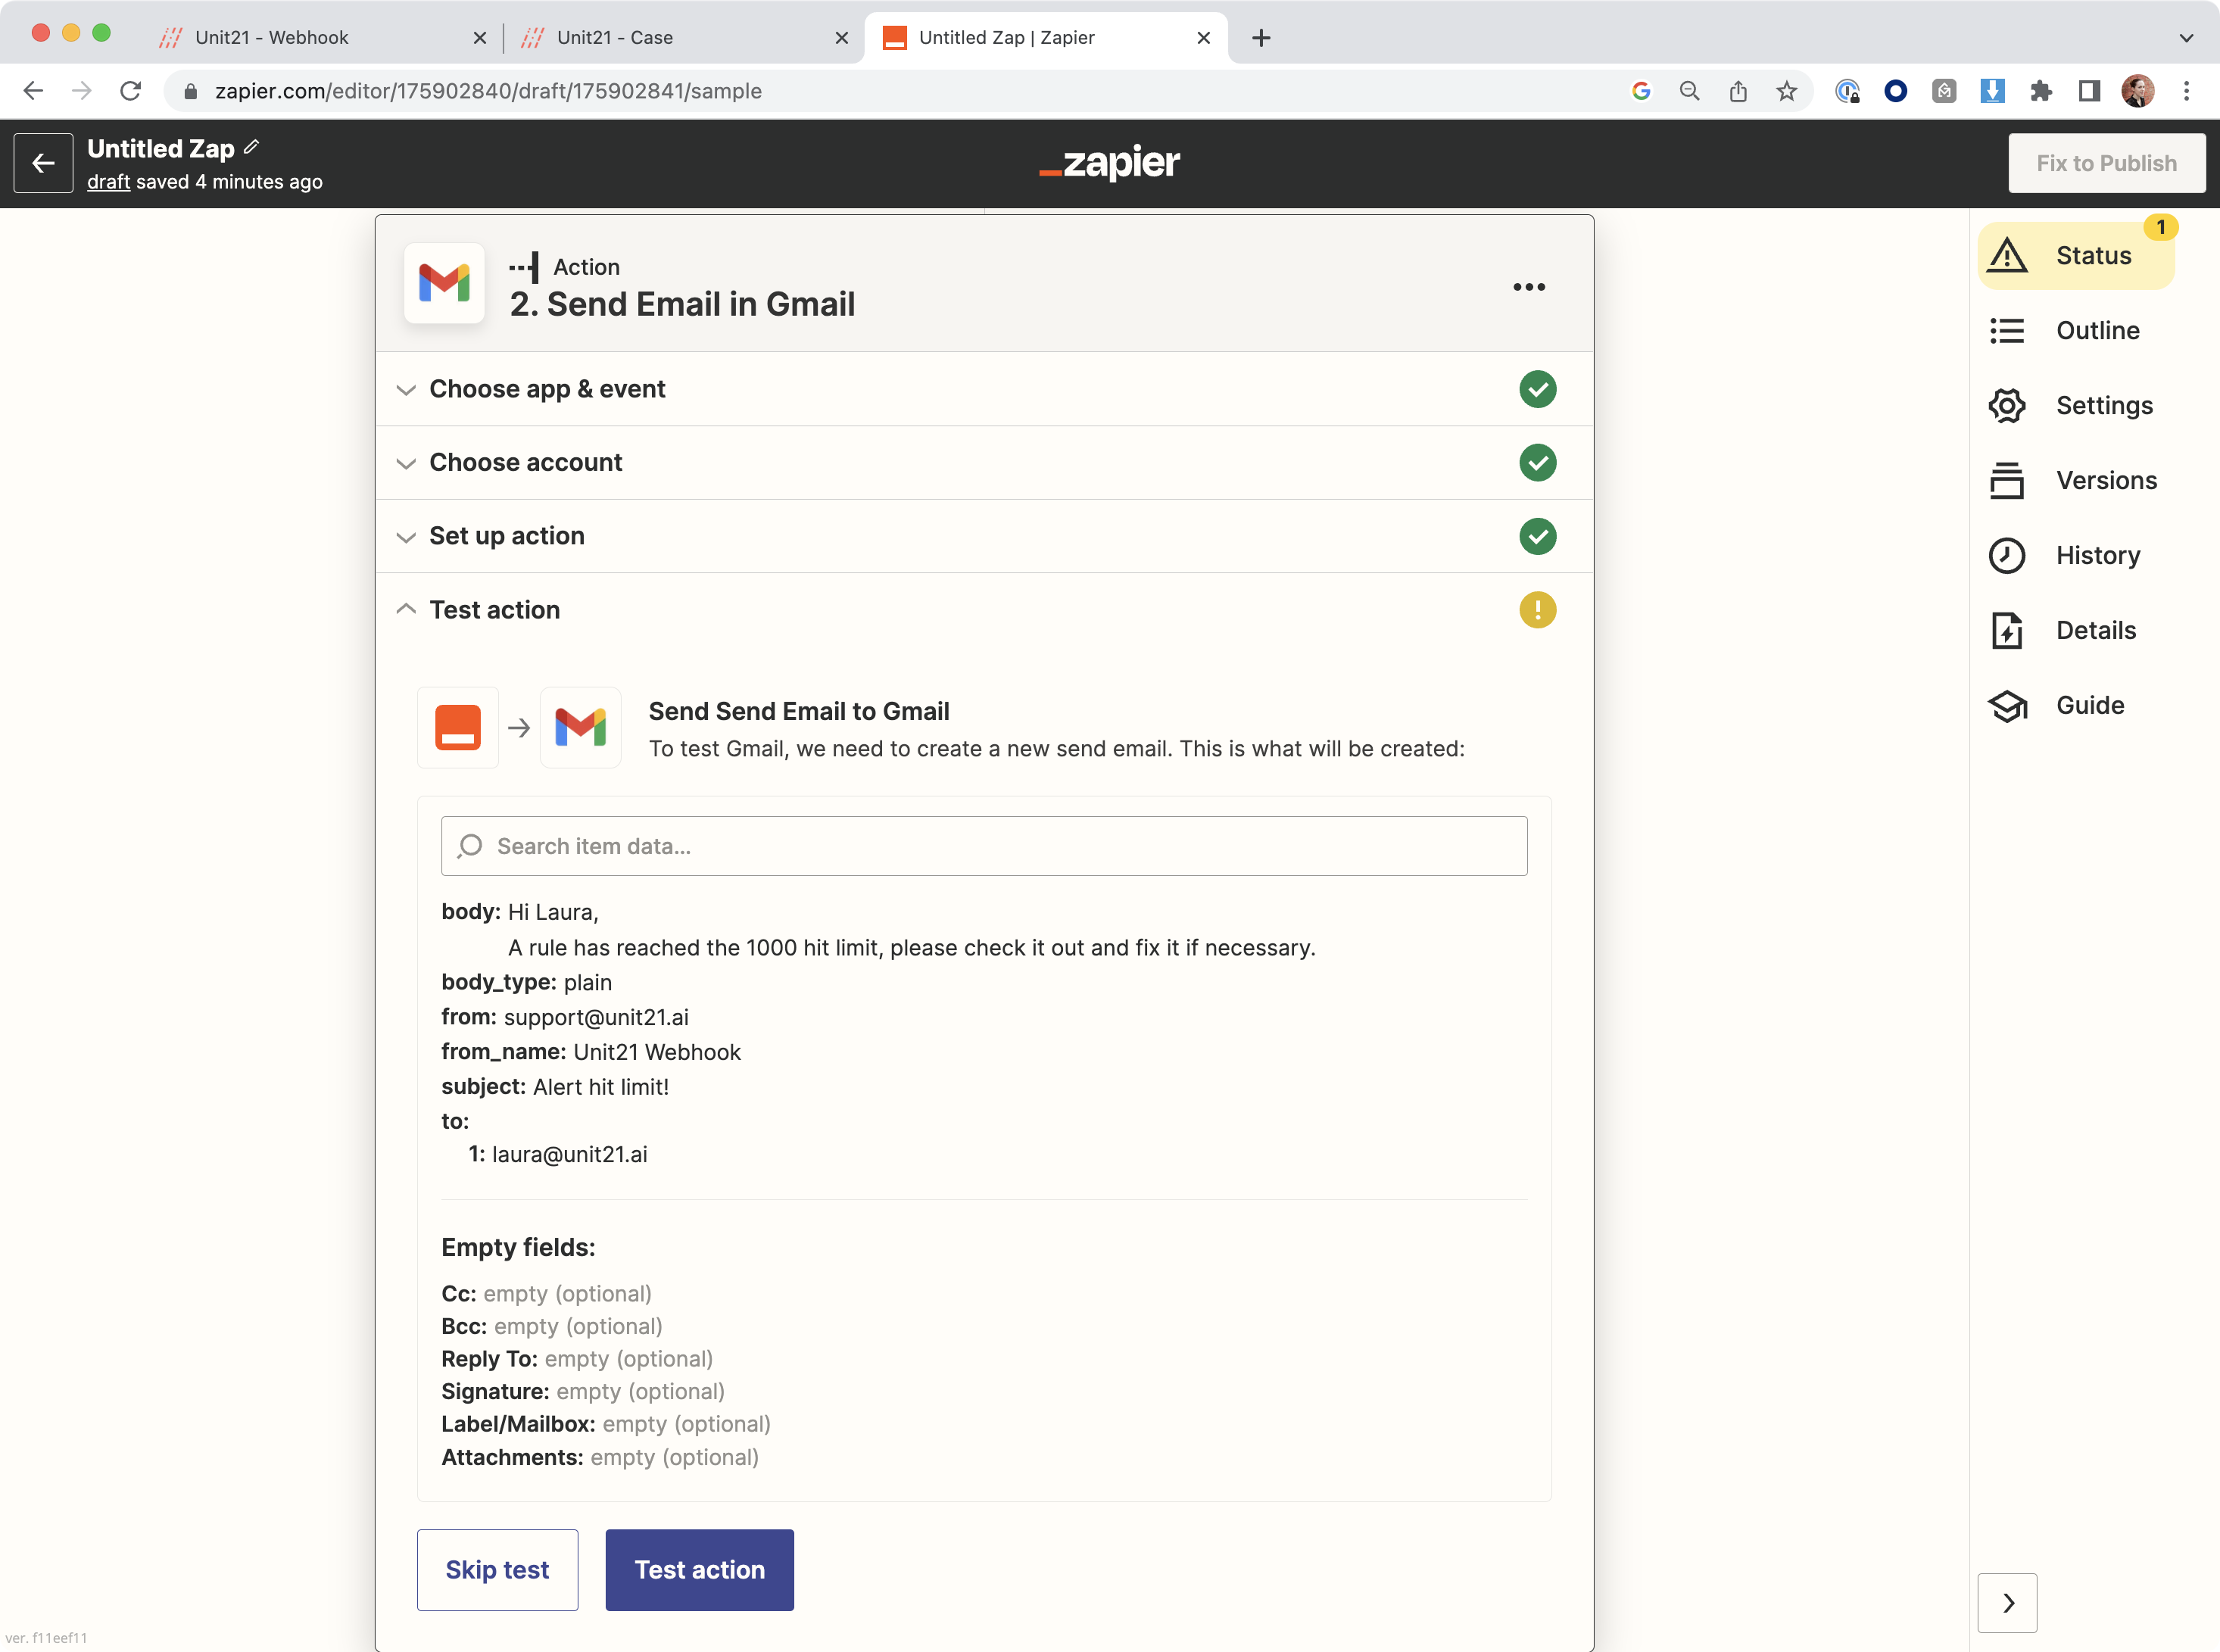This screenshot has width=2220, height=1652.
Task: Click the Skip test button
Action: [x=497, y=1570]
